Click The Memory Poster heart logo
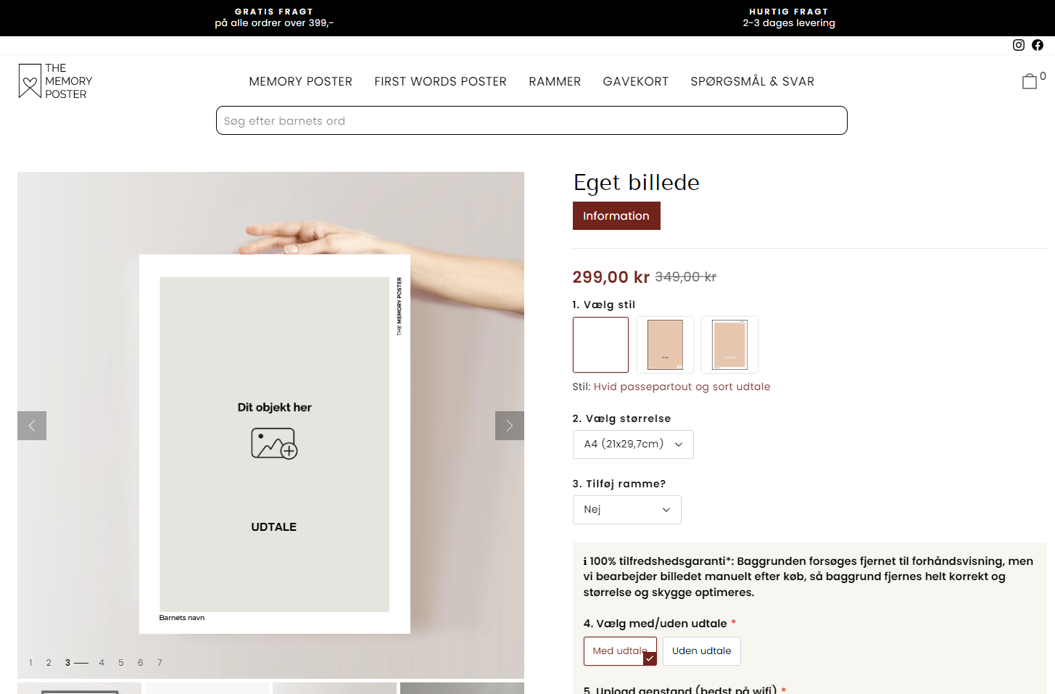This screenshot has height=694, width=1055. 30,80
